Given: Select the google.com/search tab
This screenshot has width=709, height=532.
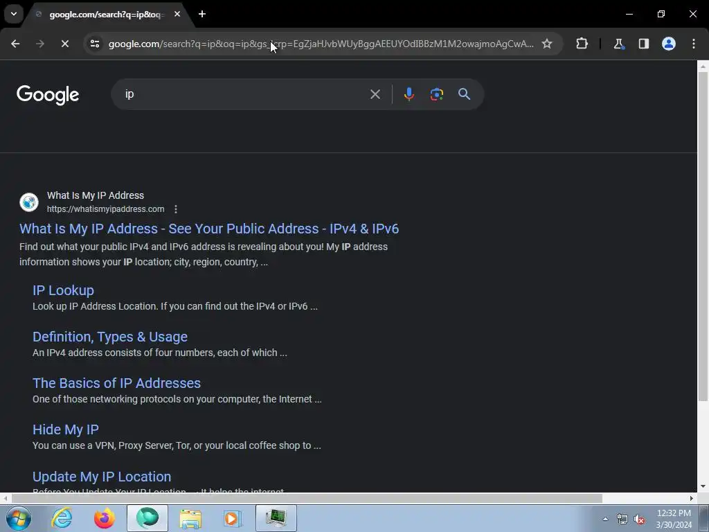Looking at the screenshot, I should [106, 15].
